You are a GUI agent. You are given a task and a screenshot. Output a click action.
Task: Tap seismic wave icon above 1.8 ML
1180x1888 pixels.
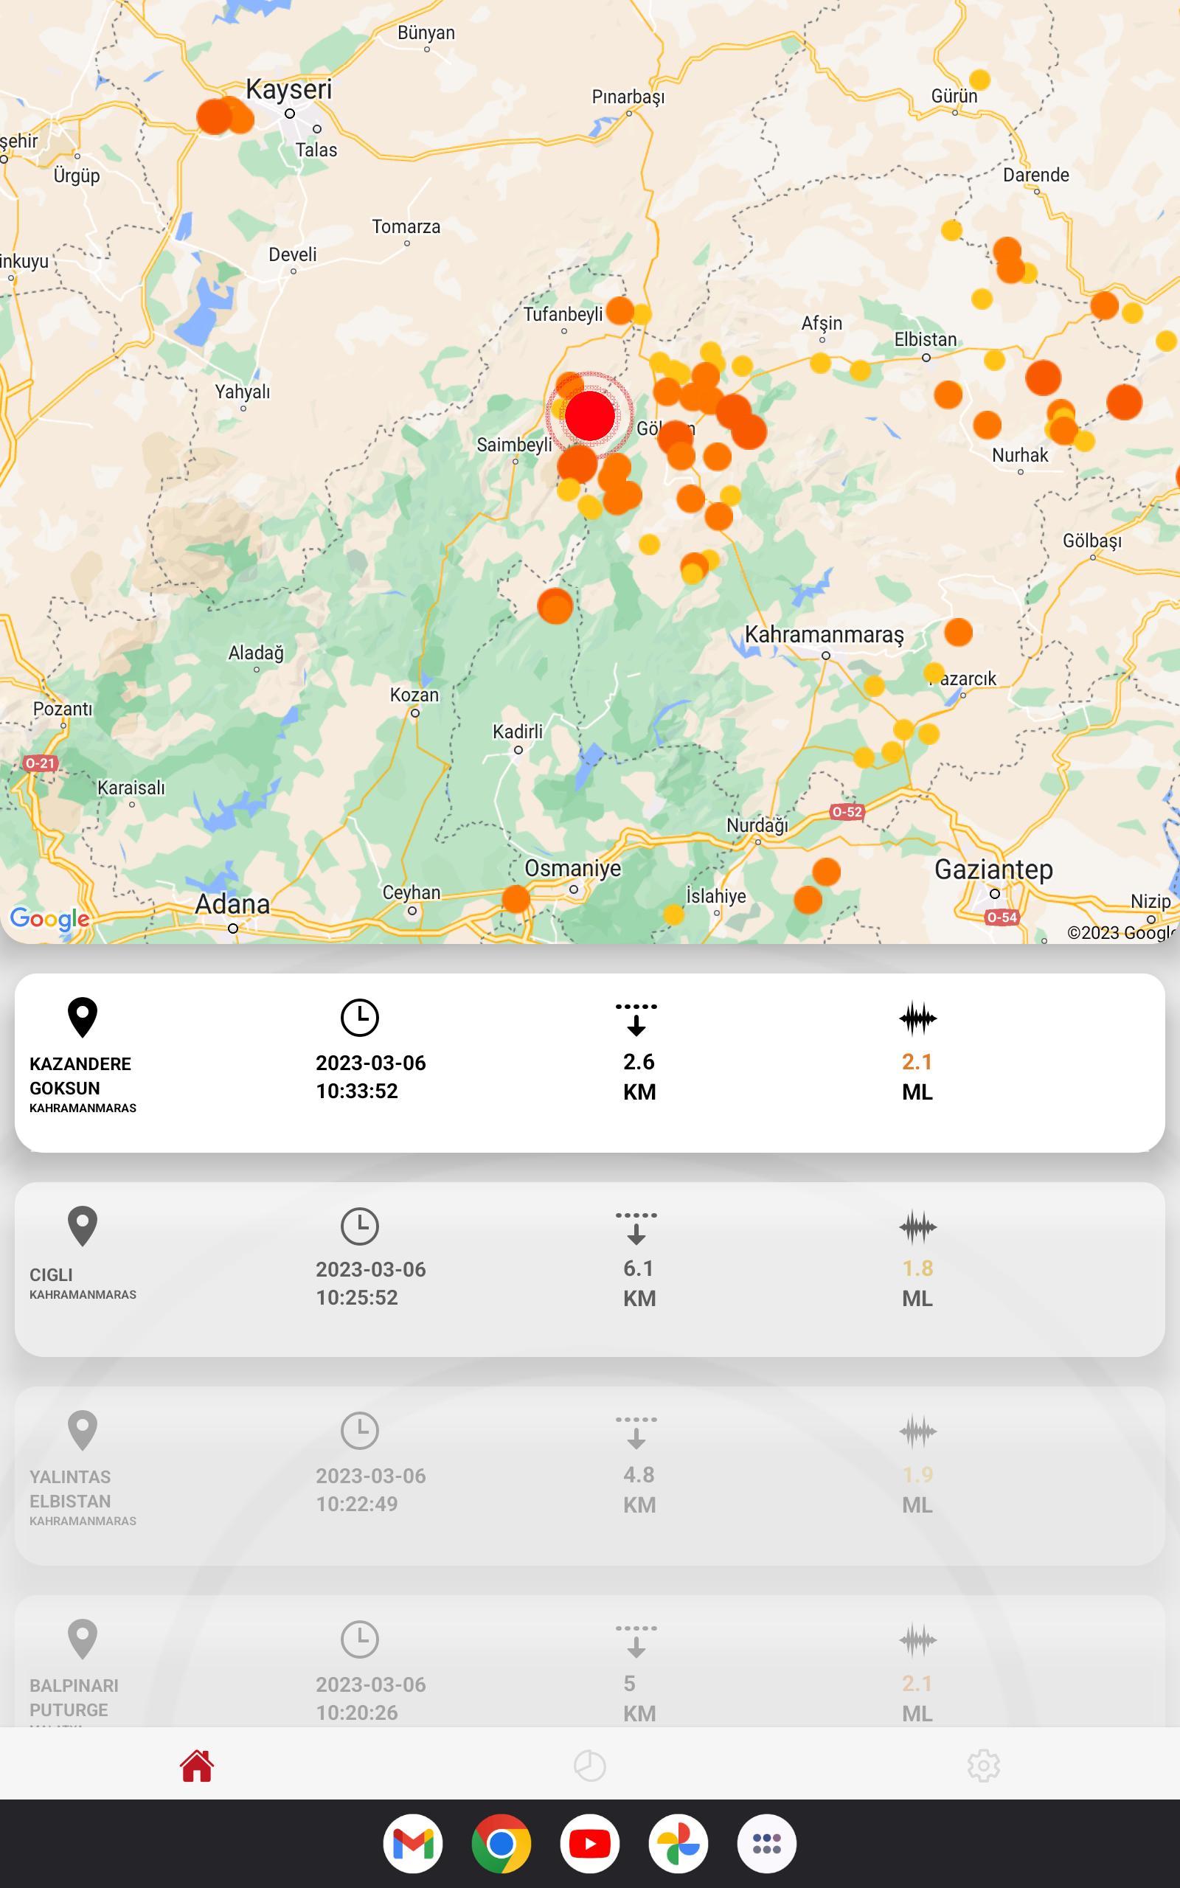tap(917, 1227)
